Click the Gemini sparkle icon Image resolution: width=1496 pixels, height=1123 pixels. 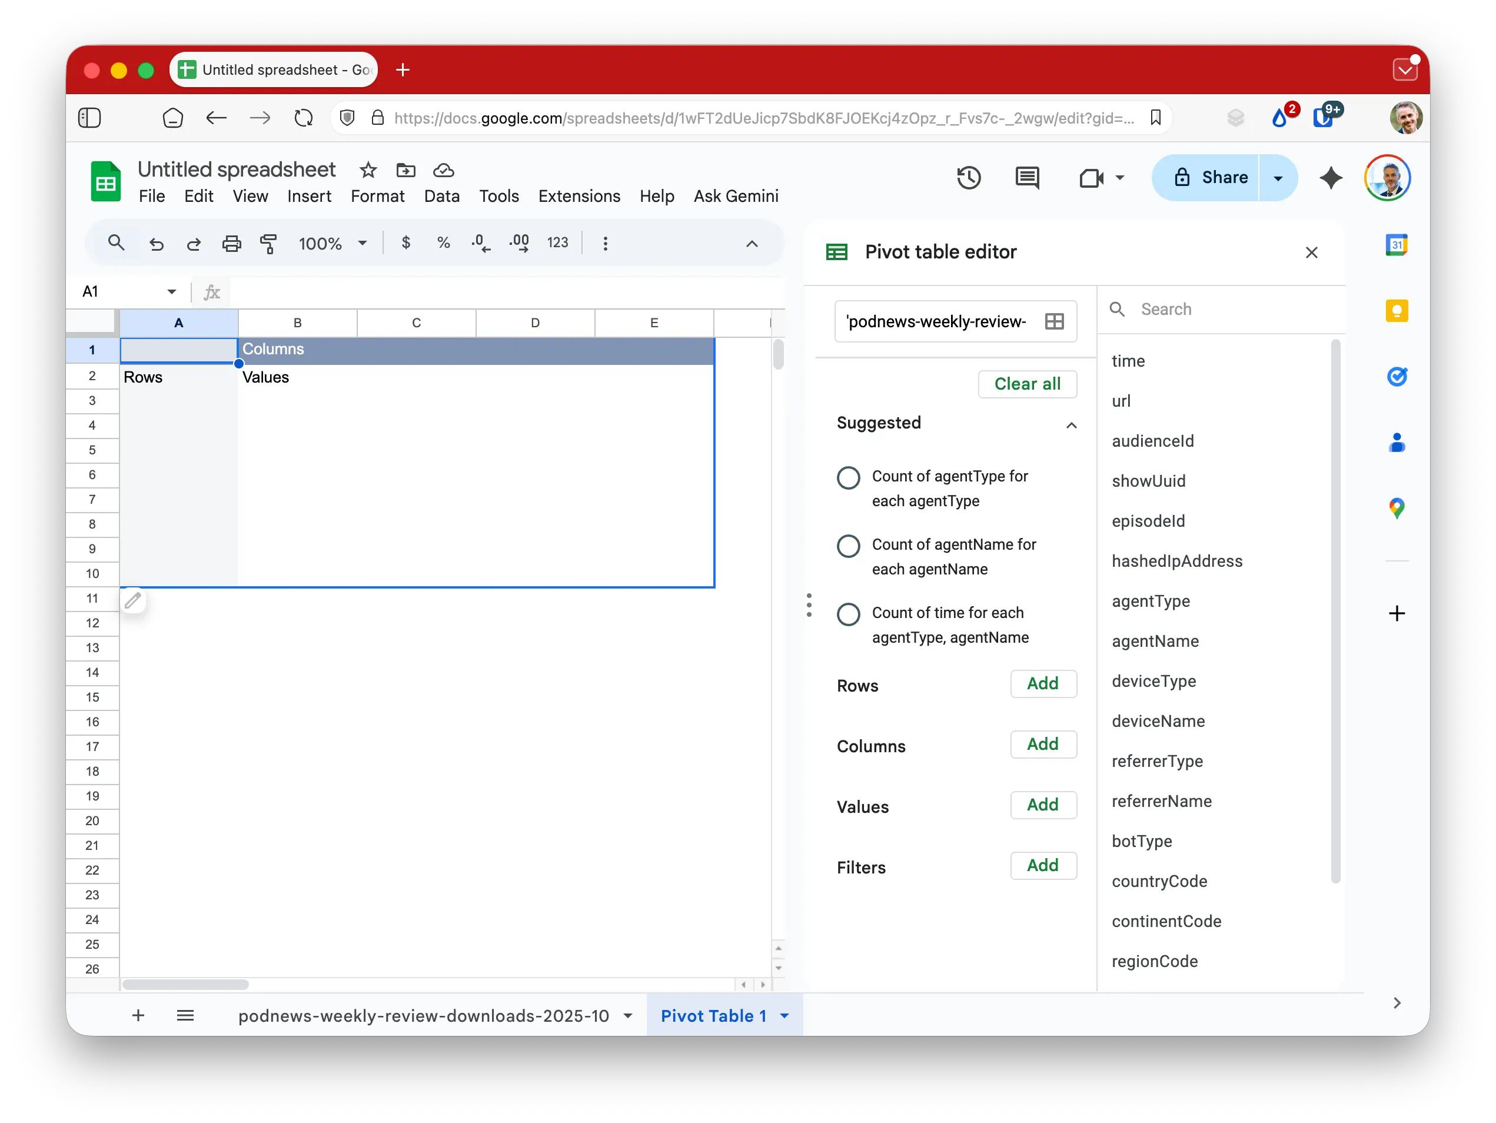1330,178
